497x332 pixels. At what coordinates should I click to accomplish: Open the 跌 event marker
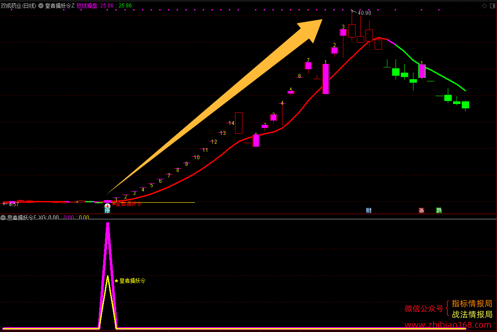click(x=439, y=210)
